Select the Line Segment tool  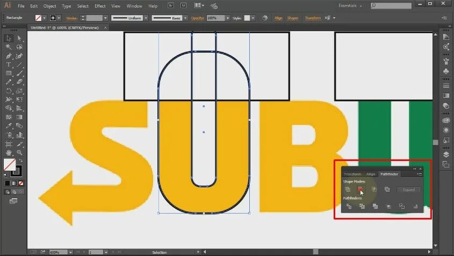click(x=19, y=64)
